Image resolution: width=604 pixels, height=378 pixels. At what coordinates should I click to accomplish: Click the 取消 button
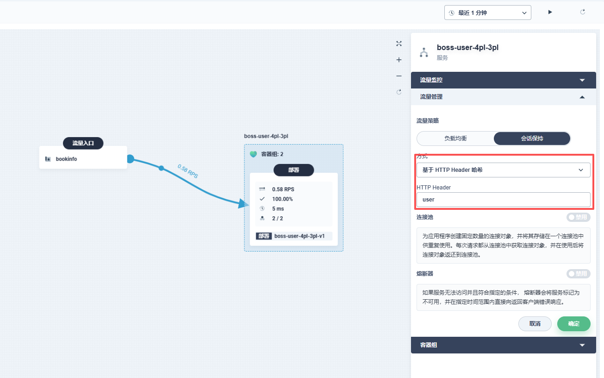pos(535,324)
